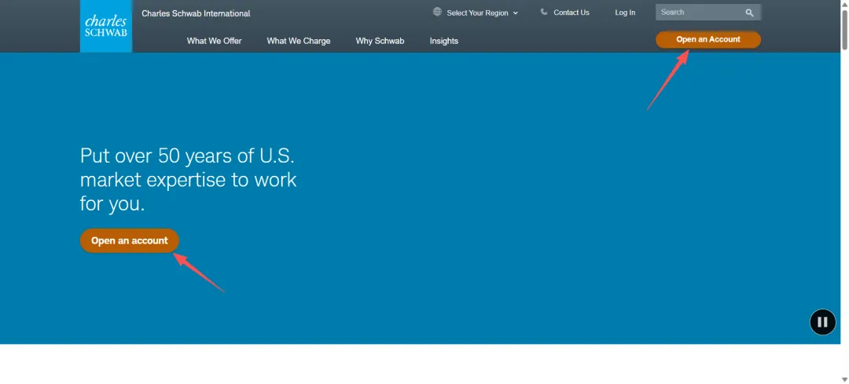849x384 pixels.
Task: Click the Log In link
Action: pyautogui.click(x=626, y=13)
